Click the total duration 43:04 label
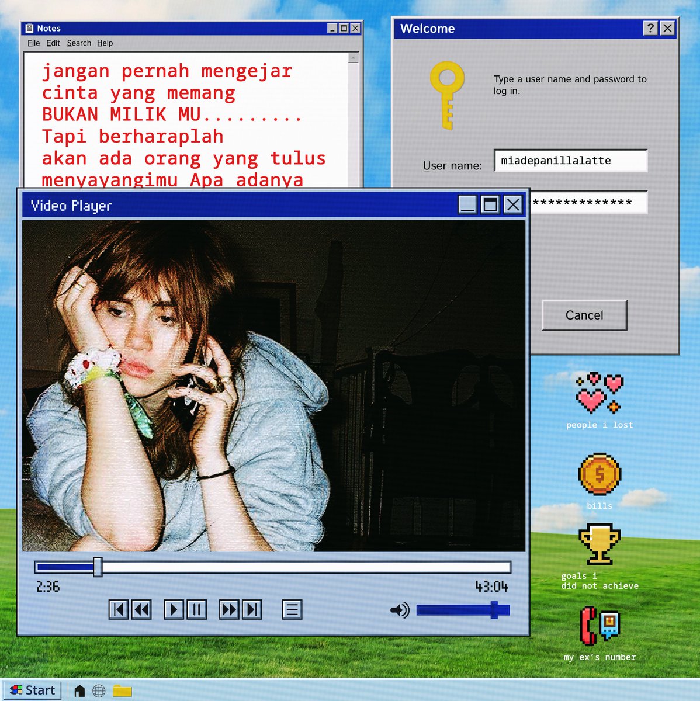700x701 pixels. (x=491, y=587)
